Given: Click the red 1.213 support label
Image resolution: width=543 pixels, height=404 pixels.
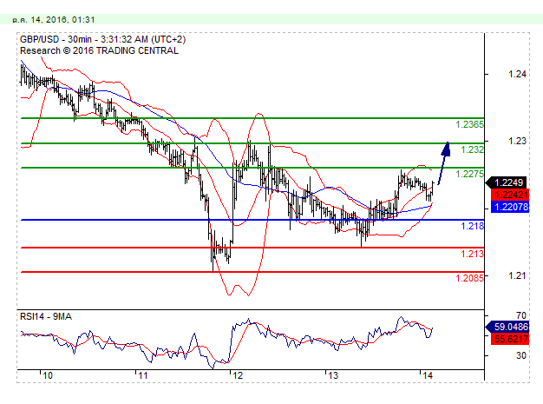Looking at the screenshot, I should [472, 254].
